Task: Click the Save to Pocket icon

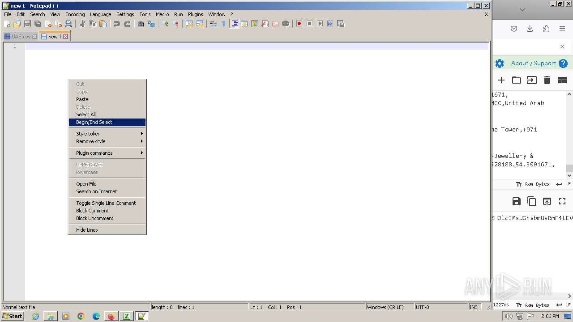Action: coord(514,29)
